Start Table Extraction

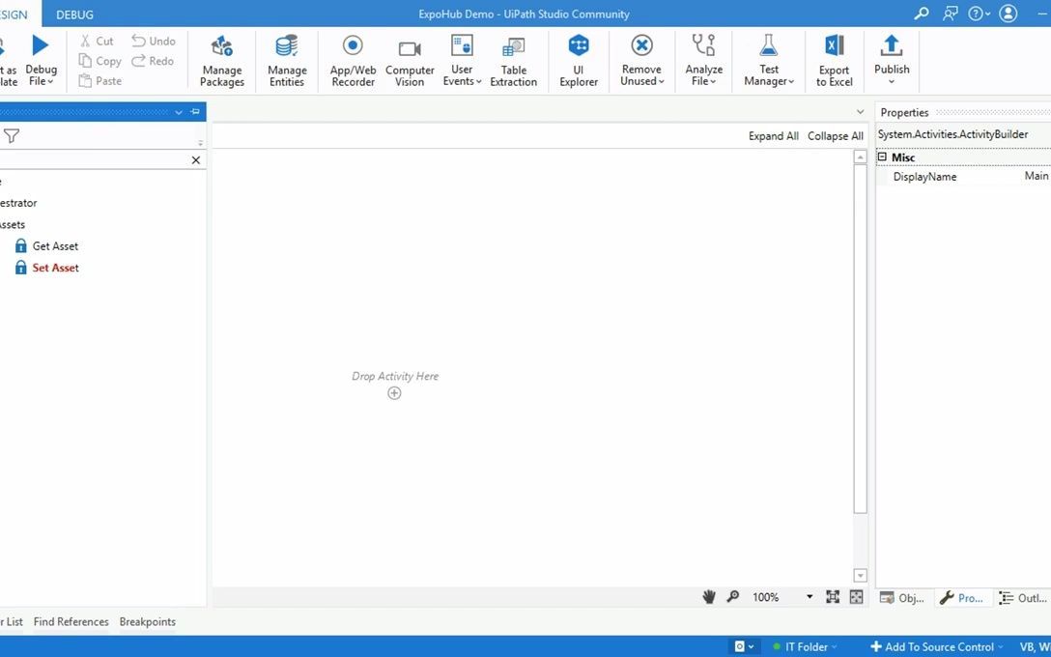pyautogui.click(x=514, y=61)
